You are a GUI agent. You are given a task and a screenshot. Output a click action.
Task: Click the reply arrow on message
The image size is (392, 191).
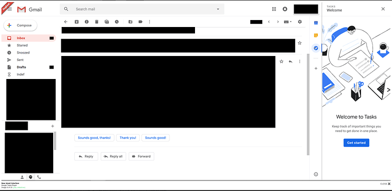(x=290, y=61)
